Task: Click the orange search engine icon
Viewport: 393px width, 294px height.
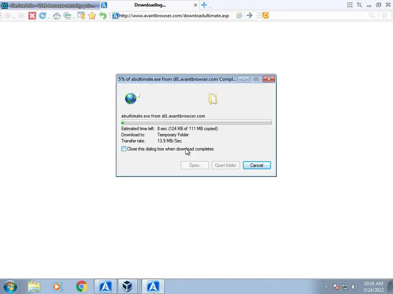Action: pyautogui.click(x=266, y=15)
